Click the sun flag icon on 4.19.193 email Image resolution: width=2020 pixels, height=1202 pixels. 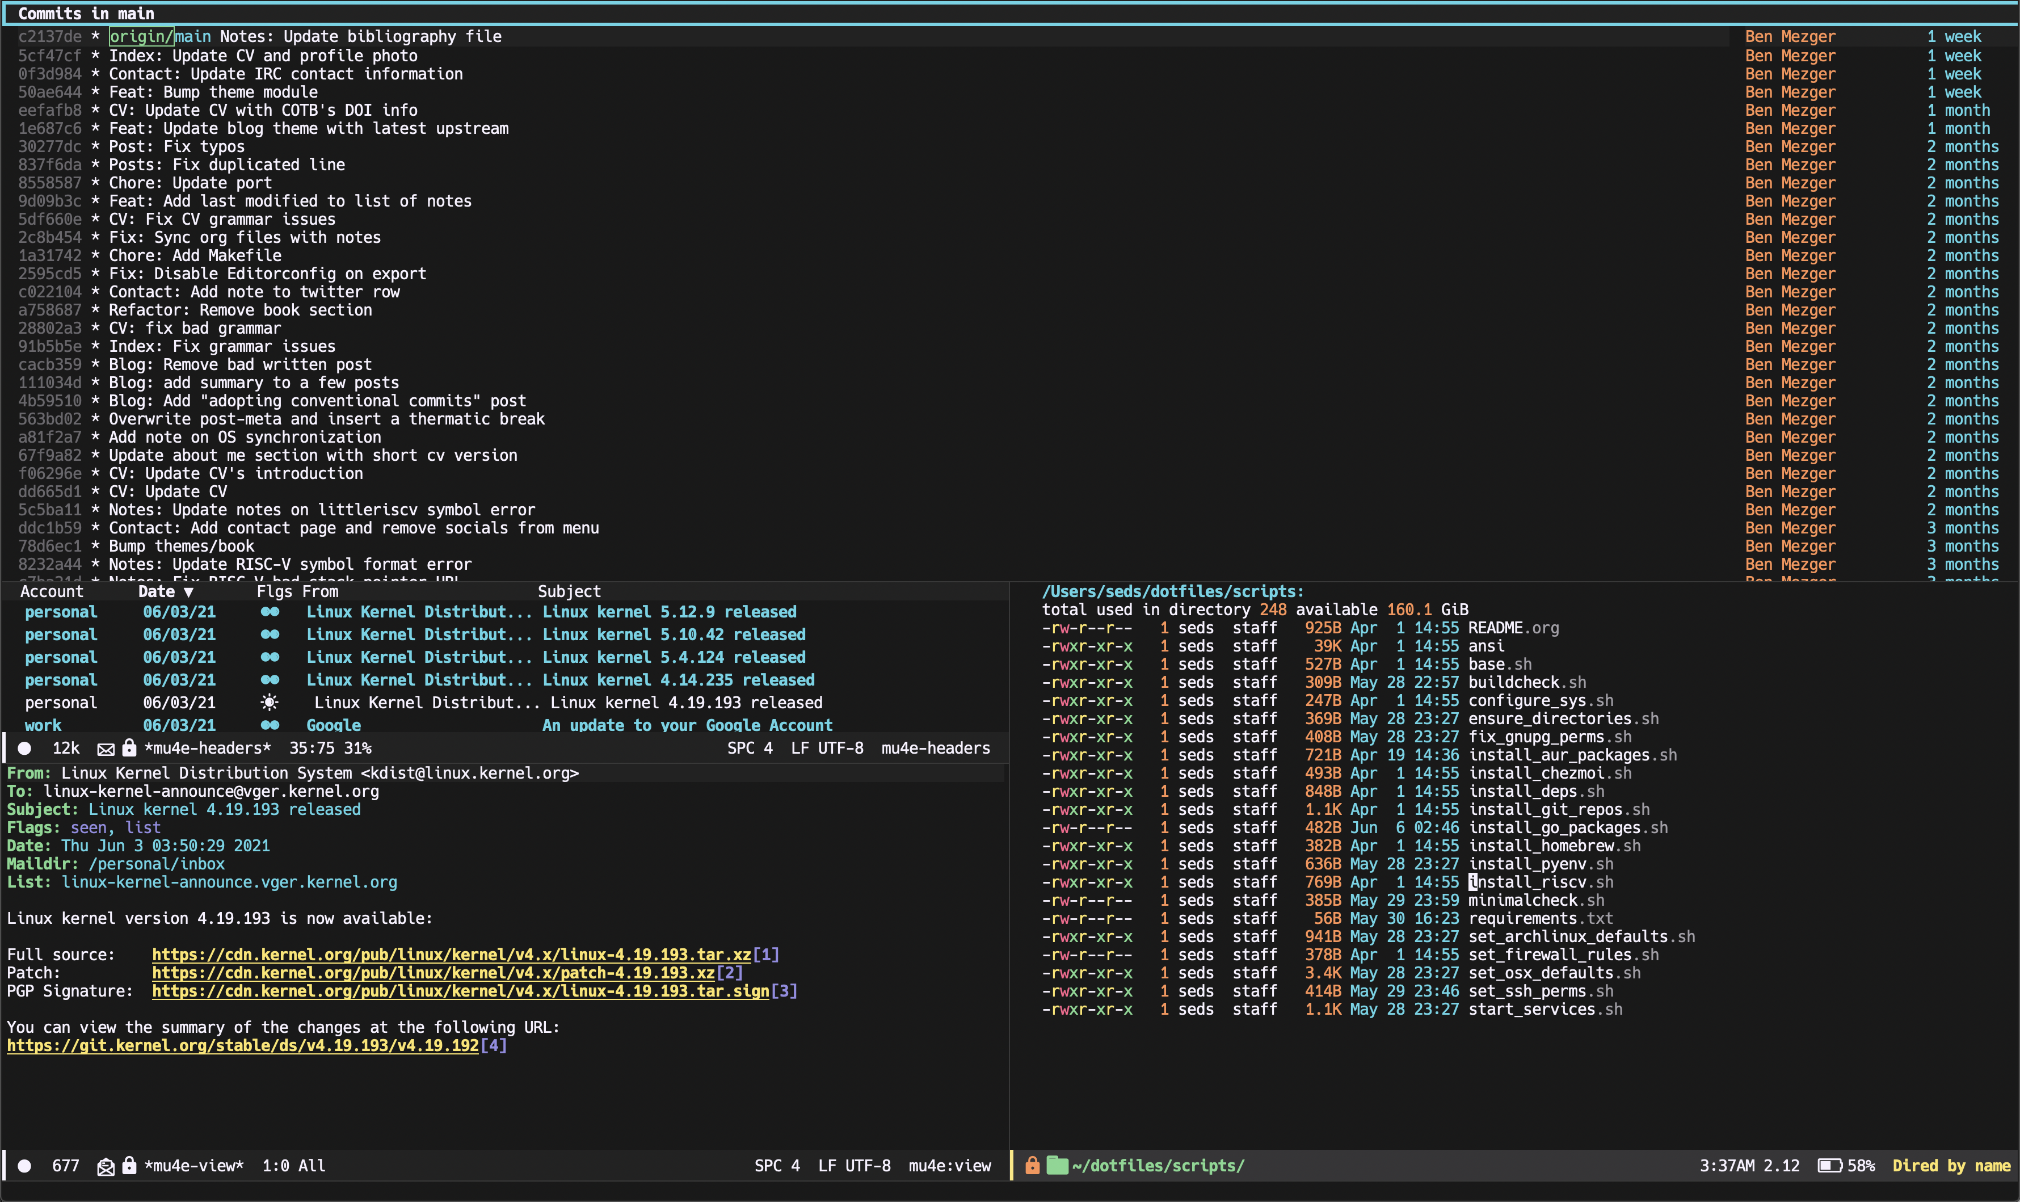click(x=270, y=702)
